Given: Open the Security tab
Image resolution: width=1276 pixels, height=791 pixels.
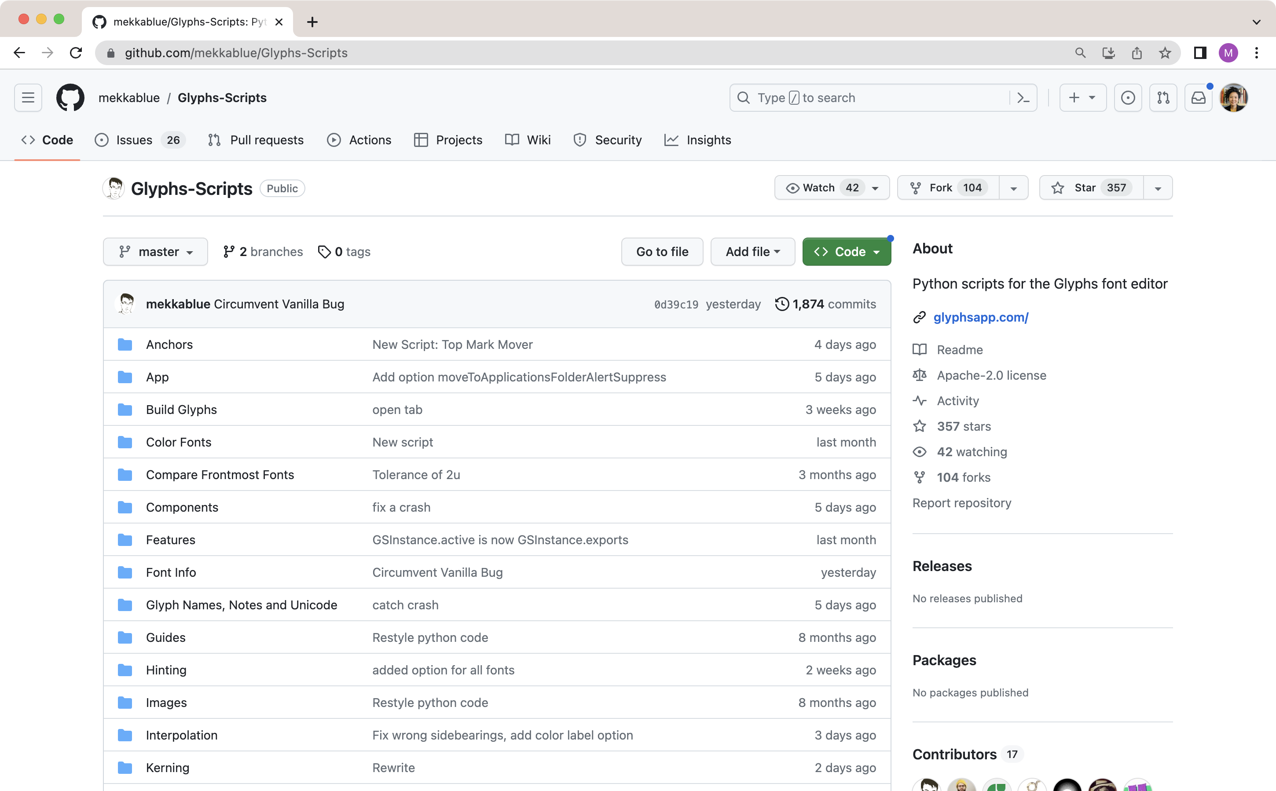Looking at the screenshot, I should point(607,140).
